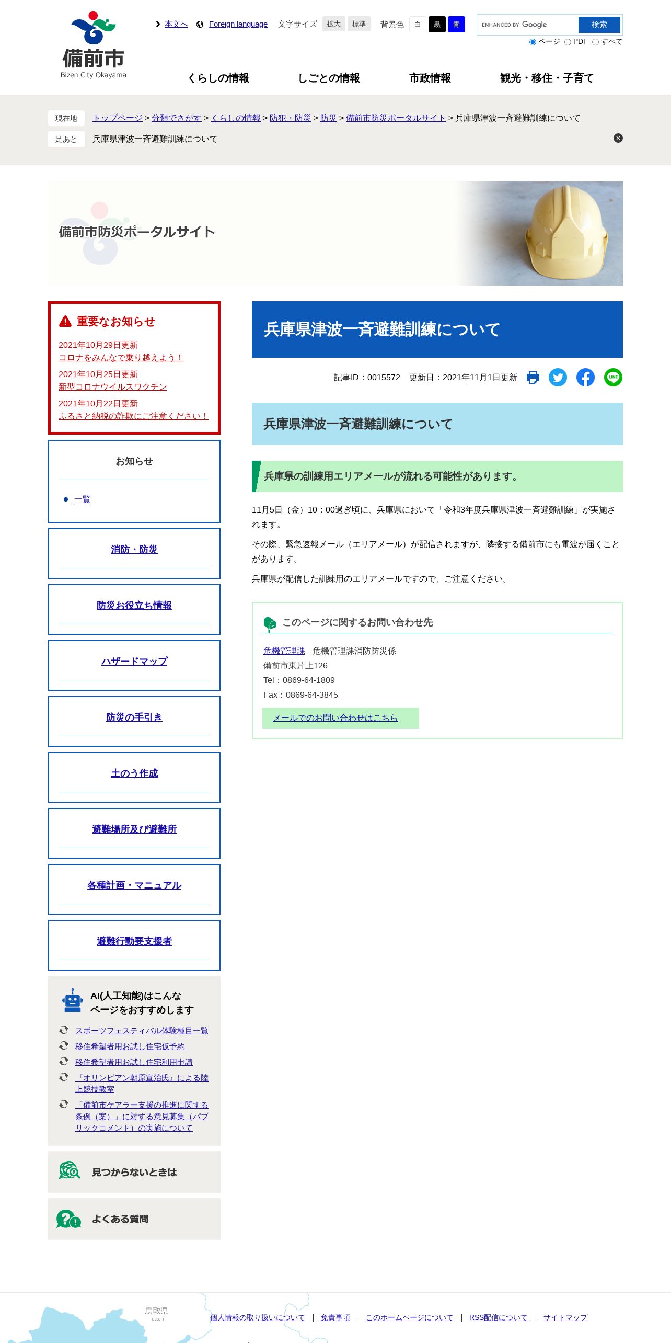Screen dimensions: 671x1343
Task: Open RSS配信について footer link
Action: (x=499, y=1318)
